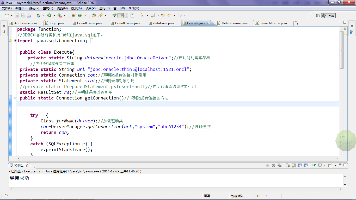Click the Clear Console icon
This screenshot has height=200, width=356.
287,165
